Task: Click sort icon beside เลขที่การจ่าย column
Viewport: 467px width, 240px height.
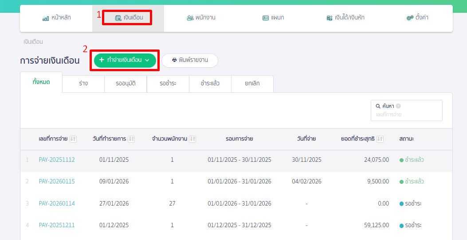Action: click(x=73, y=139)
